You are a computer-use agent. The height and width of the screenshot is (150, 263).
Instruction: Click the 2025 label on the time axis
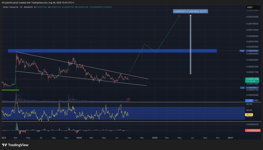pyautogui.click(x=79, y=138)
